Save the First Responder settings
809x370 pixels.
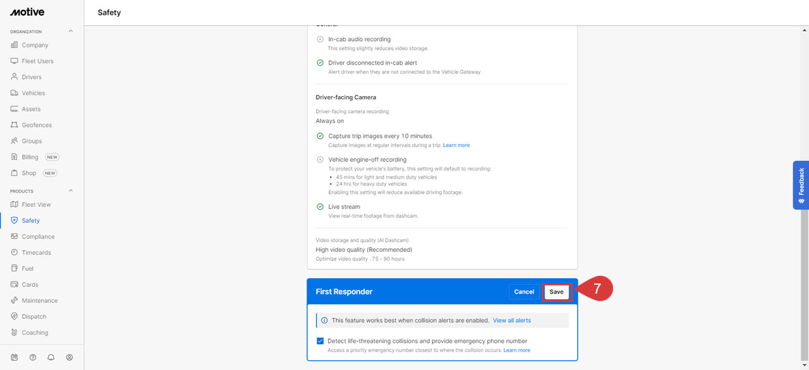pos(556,292)
